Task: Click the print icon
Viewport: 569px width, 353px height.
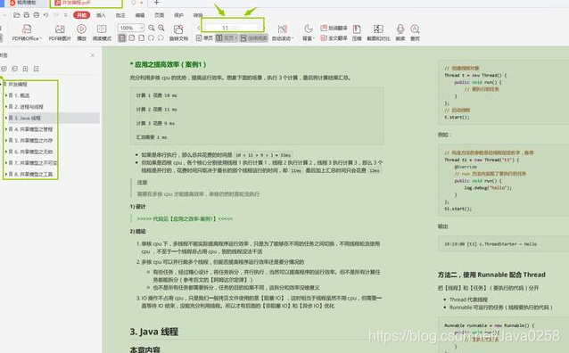Action: point(36,15)
